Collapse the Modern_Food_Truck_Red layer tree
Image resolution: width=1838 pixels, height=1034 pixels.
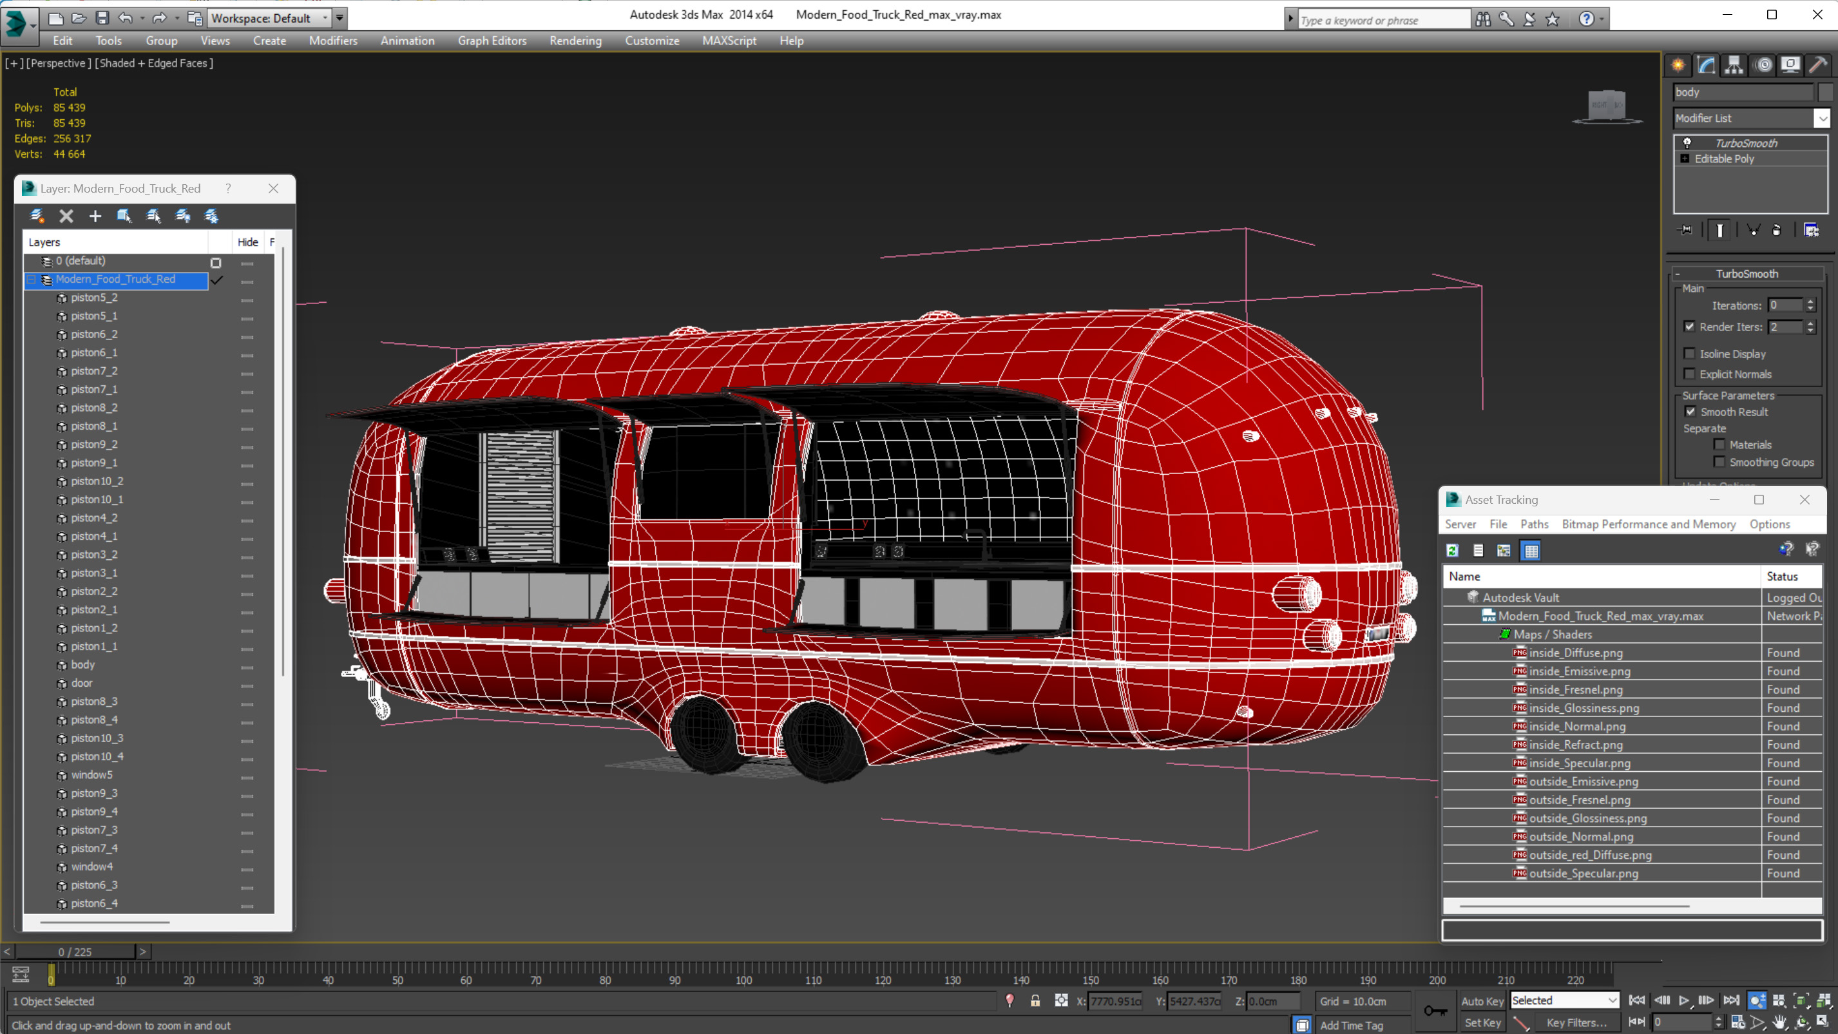(x=32, y=280)
